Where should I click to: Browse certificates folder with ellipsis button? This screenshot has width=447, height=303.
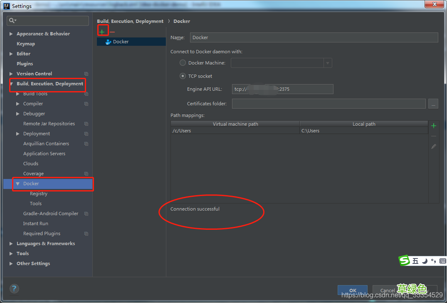tap(433, 104)
